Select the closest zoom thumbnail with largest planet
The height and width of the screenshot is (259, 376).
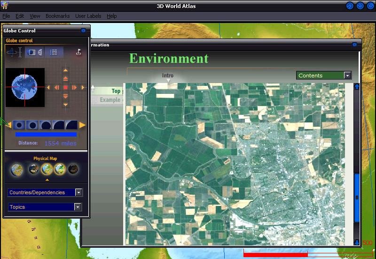coord(71,125)
